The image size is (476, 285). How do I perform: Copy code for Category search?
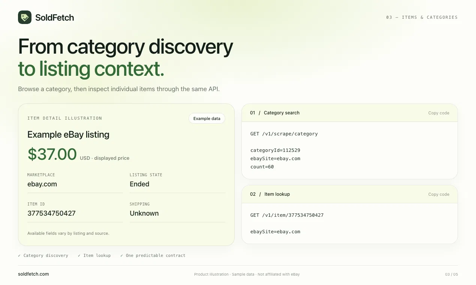point(439,113)
